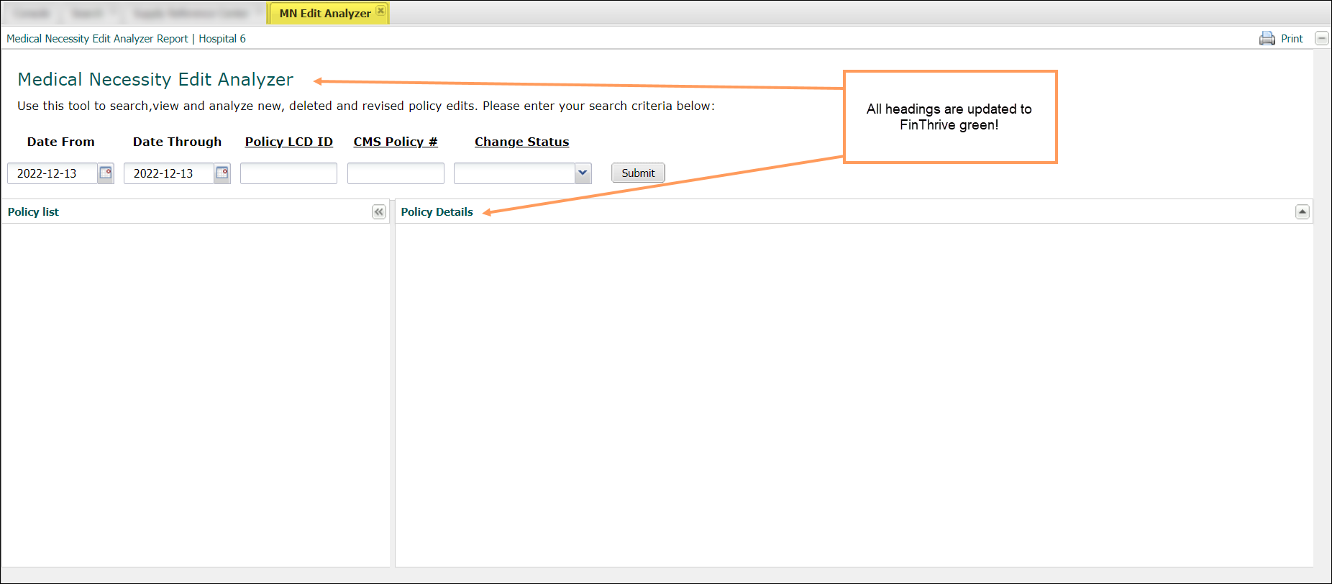Open the Date From calendar picker
1332x584 pixels.
tap(106, 173)
